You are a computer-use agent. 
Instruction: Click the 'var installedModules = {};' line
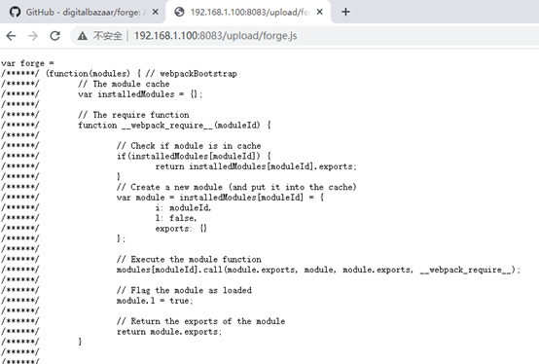(140, 94)
